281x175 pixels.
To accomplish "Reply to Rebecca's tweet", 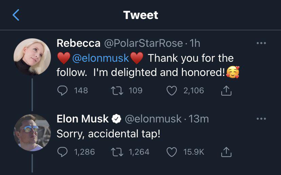I will point(62,91).
